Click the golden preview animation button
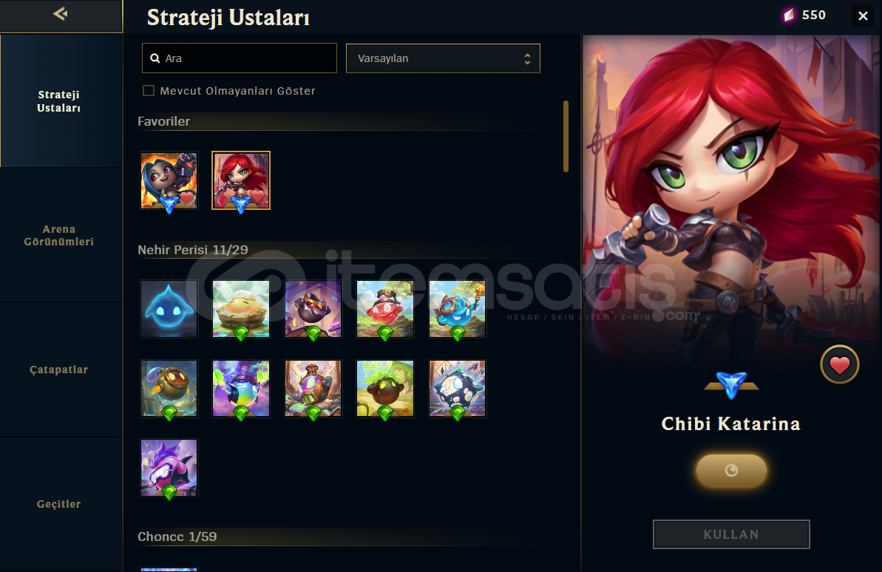This screenshot has width=882, height=572. (731, 470)
